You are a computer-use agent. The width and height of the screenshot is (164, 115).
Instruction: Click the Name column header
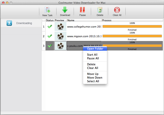click(x=84, y=20)
